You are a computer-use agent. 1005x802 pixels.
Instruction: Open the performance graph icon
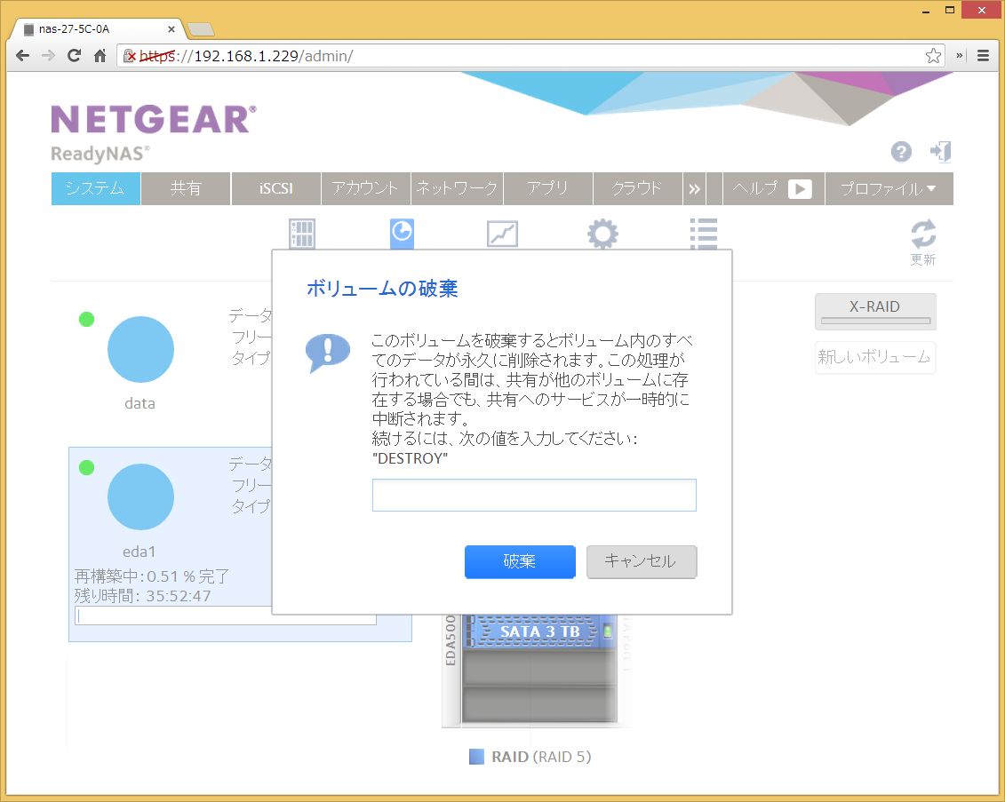tap(502, 234)
